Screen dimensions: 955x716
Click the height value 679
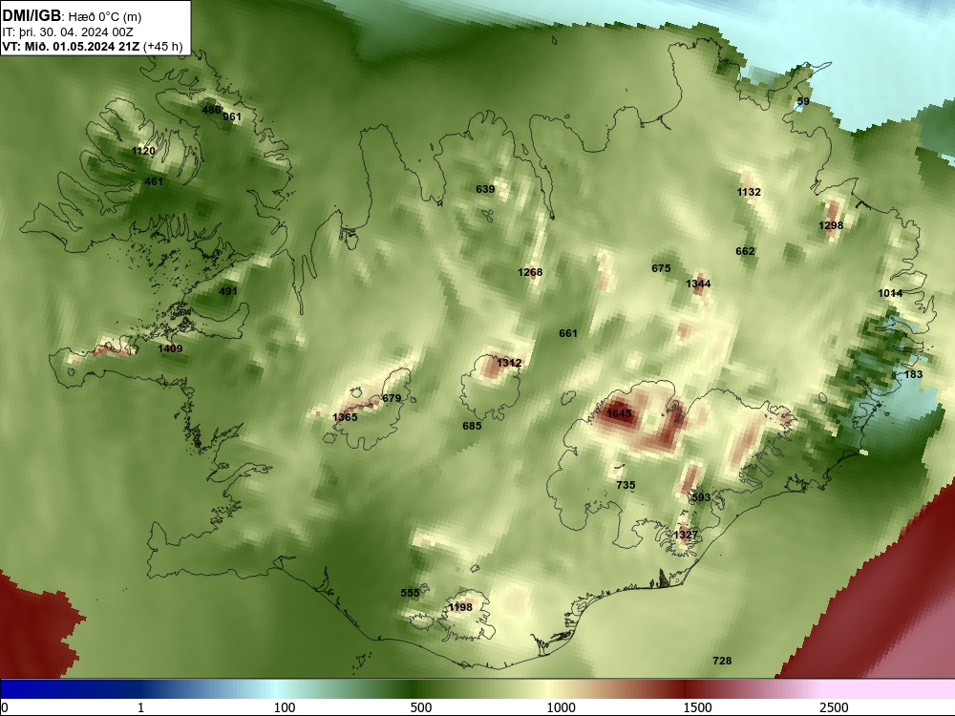click(392, 398)
